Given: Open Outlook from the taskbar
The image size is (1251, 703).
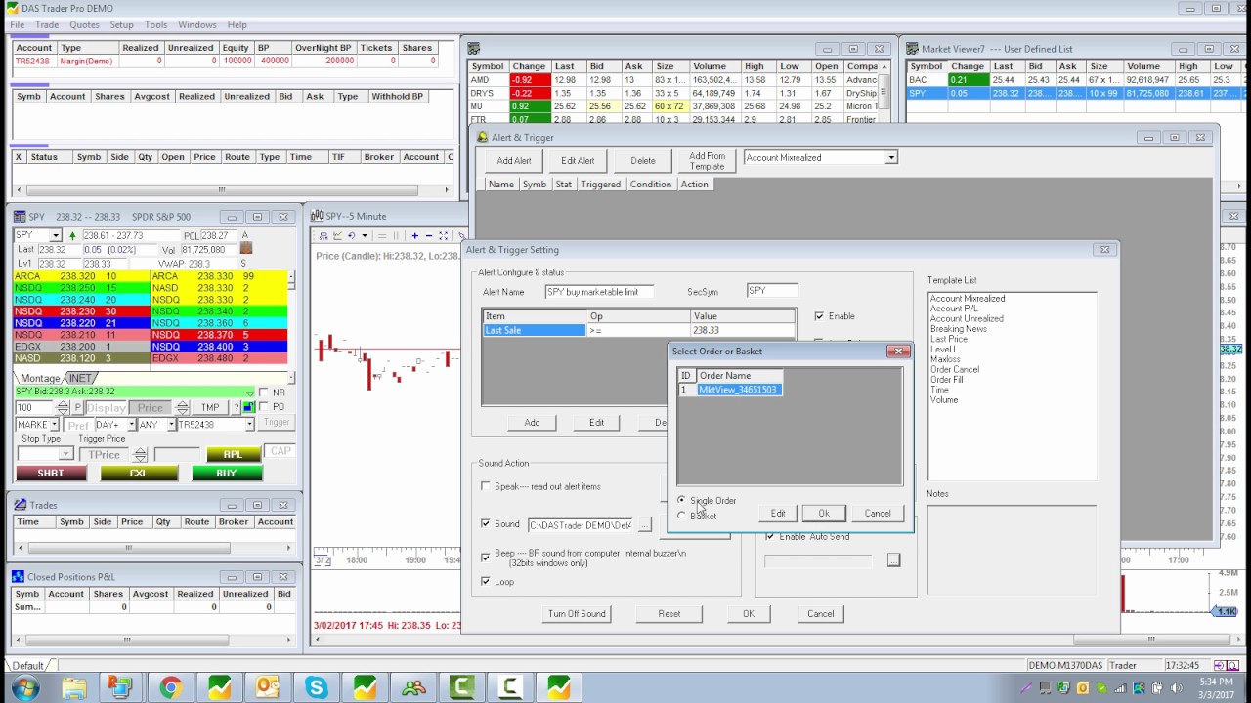Looking at the screenshot, I should point(267,687).
